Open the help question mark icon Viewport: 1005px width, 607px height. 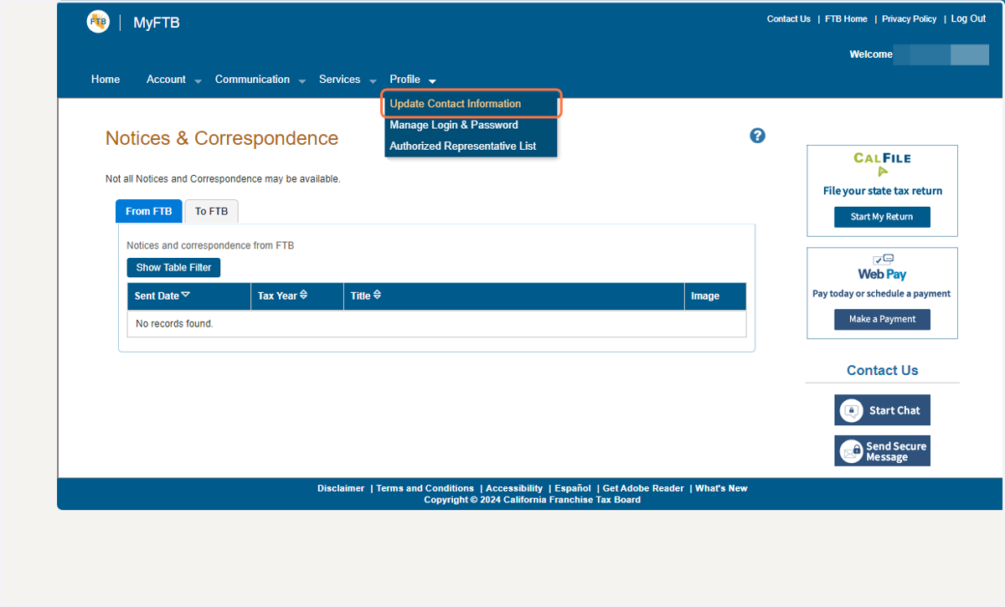coord(758,136)
